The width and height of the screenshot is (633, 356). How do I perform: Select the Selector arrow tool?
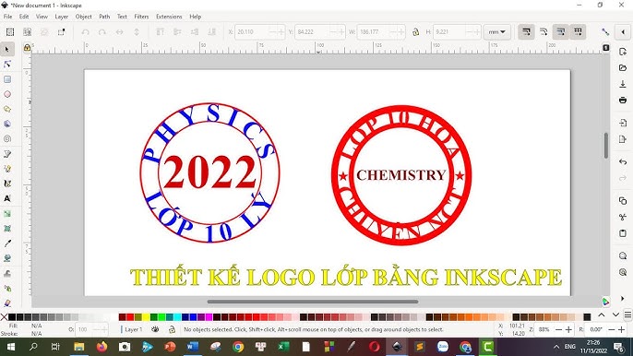click(7, 49)
